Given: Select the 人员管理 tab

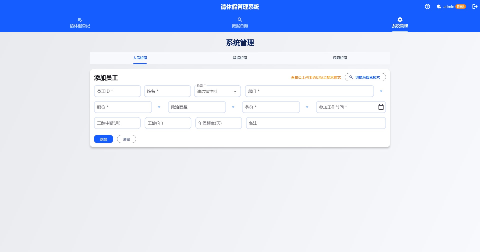Looking at the screenshot, I should [140, 58].
